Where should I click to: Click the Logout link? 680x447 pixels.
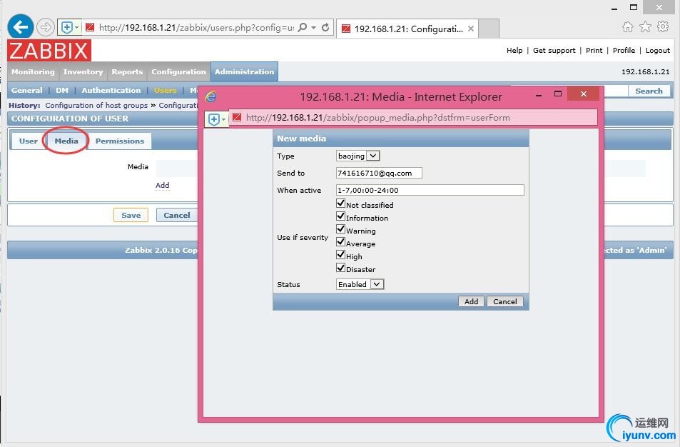point(658,51)
